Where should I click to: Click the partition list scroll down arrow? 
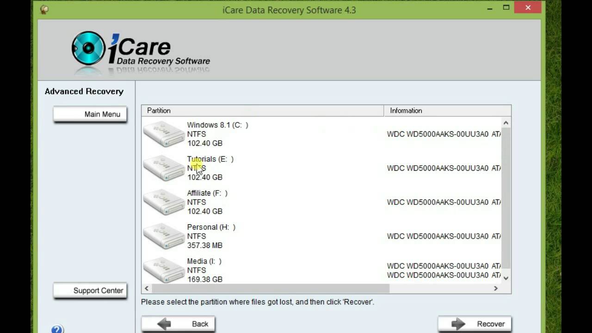pyautogui.click(x=506, y=278)
